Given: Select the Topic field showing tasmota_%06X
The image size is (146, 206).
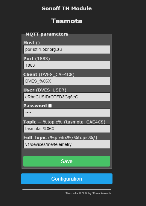Looking at the screenshot, I should [67, 129].
